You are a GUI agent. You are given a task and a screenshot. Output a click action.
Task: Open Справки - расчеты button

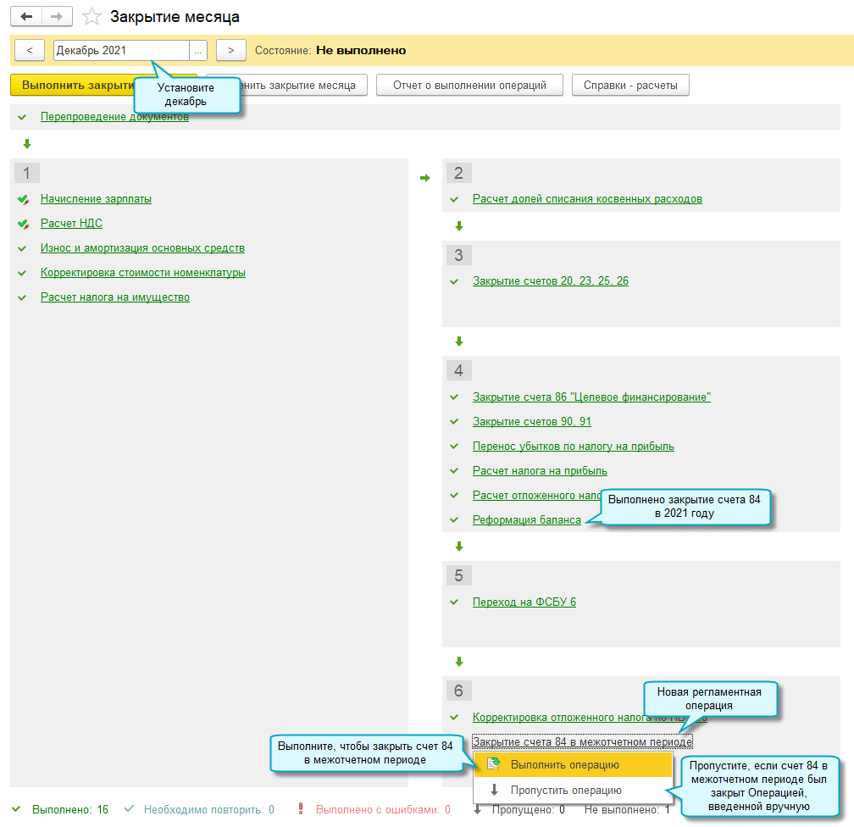click(630, 86)
